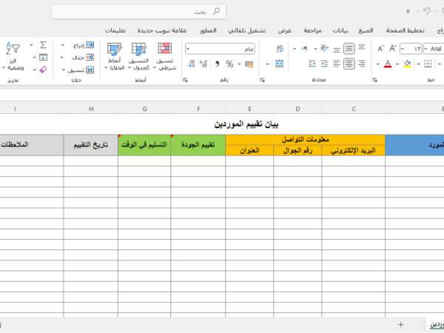
Task: Toggle Top Align
Action: click(x=362, y=47)
